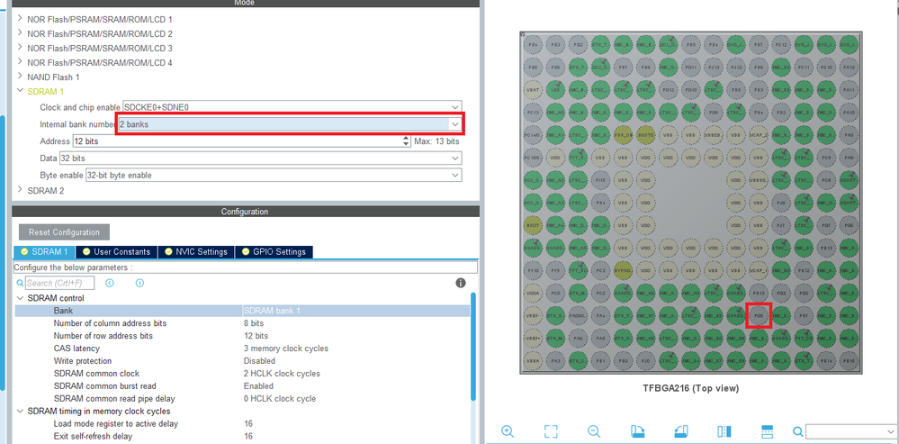Viewport: 899px width, 444px height.
Task: Zoom in on the pinout view
Action: pyautogui.click(x=507, y=431)
